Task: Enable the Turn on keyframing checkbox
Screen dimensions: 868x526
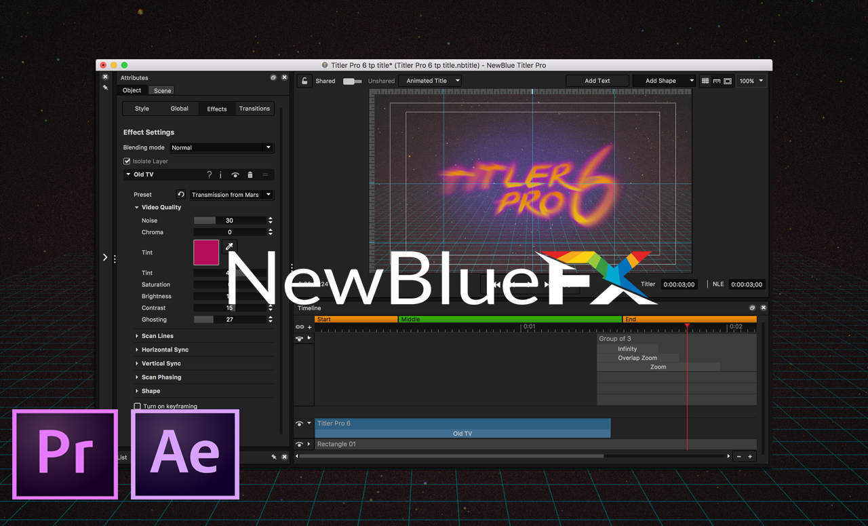Action: tap(137, 405)
